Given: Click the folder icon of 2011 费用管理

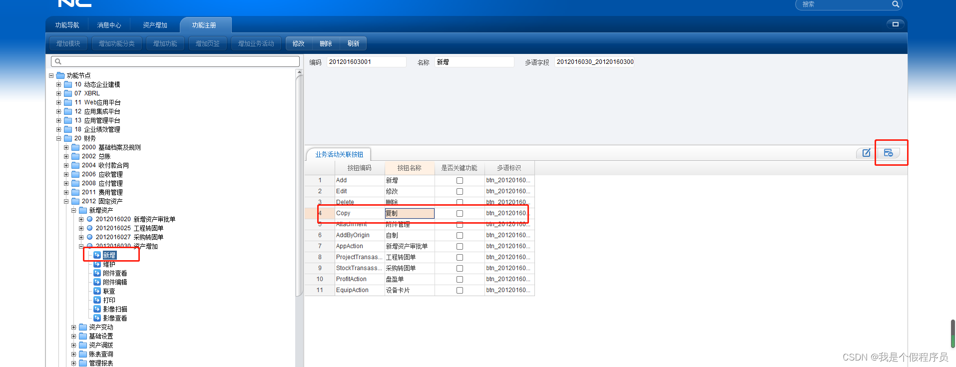Looking at the screenshot, I should tap(75, 192).
